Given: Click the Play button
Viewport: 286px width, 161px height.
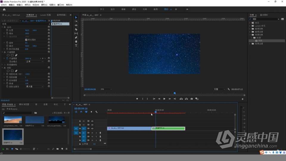Looking at the screenshot, I should [164, 99].
